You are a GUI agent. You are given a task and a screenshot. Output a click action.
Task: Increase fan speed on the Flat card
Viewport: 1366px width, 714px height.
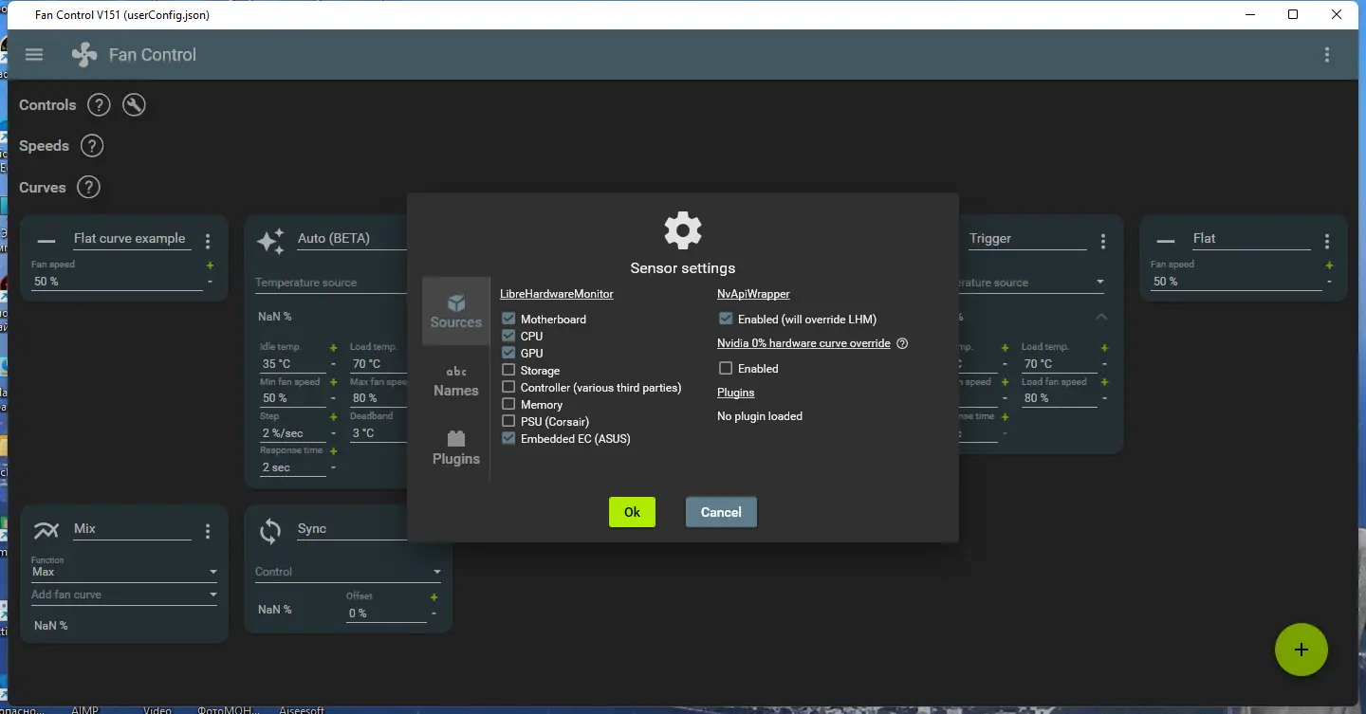[1329, 266]
